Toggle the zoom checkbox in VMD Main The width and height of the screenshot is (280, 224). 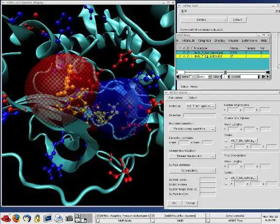(191, 77)
